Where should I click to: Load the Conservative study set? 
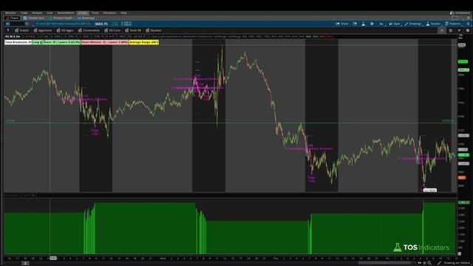pyautogui.click(x=89, y=30)
